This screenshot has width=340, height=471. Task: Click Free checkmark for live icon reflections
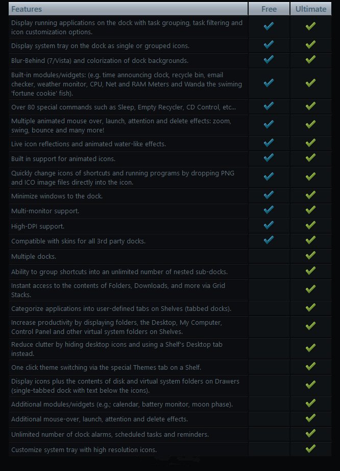pyautogui.click(x=269, y=143)
